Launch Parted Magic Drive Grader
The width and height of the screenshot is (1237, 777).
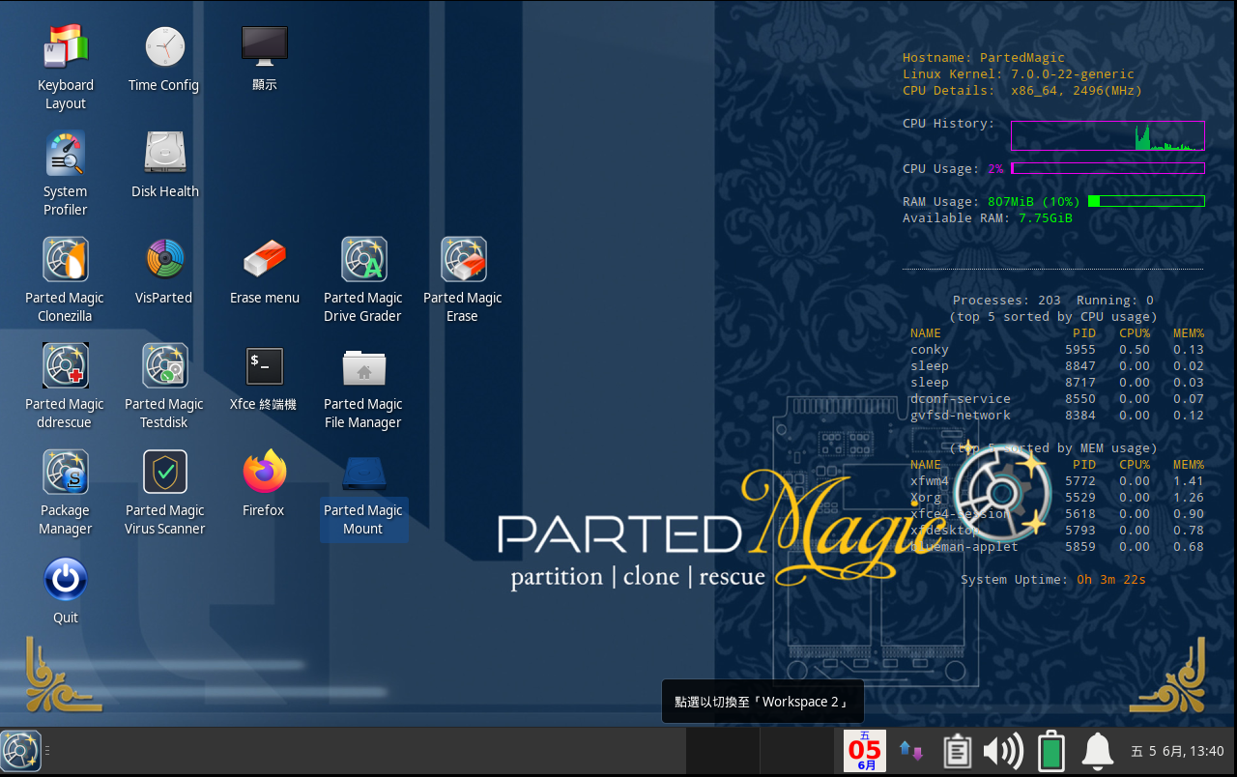point(363,259)
